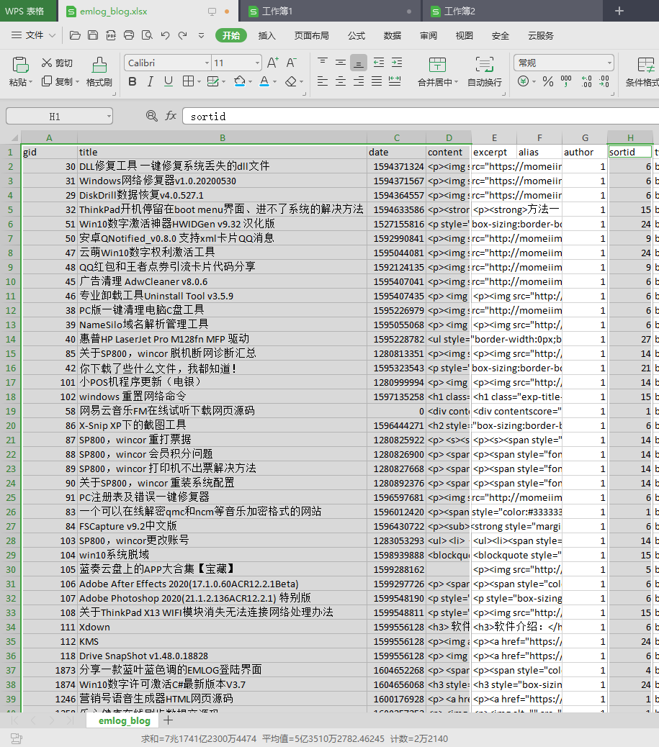
Task: Export to PDF icon
Action: tap(111, 35)
